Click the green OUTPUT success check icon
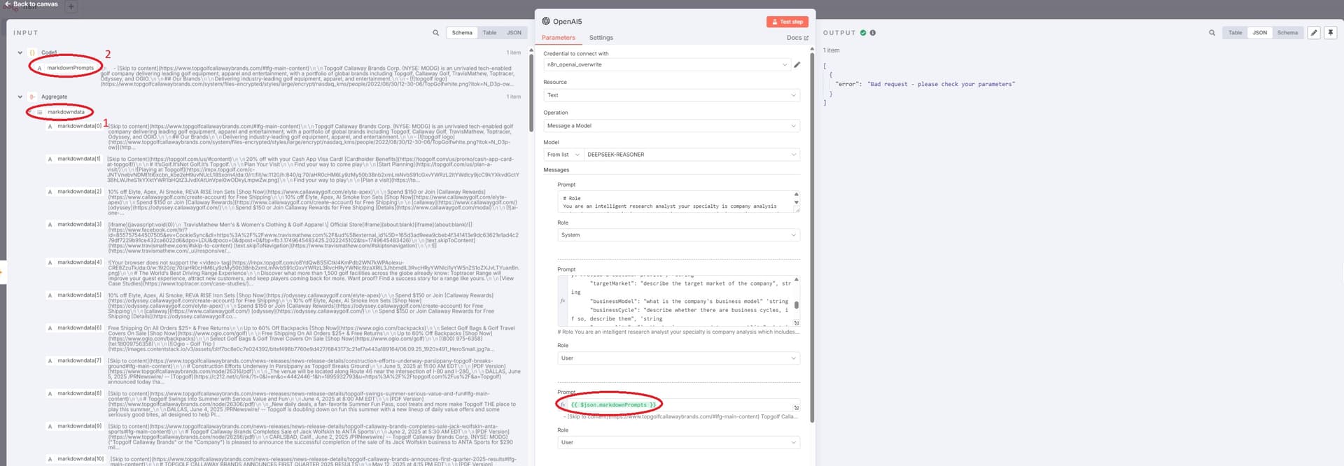The height and width of the screenshot is (466, 1344). (x=863, y=33)
